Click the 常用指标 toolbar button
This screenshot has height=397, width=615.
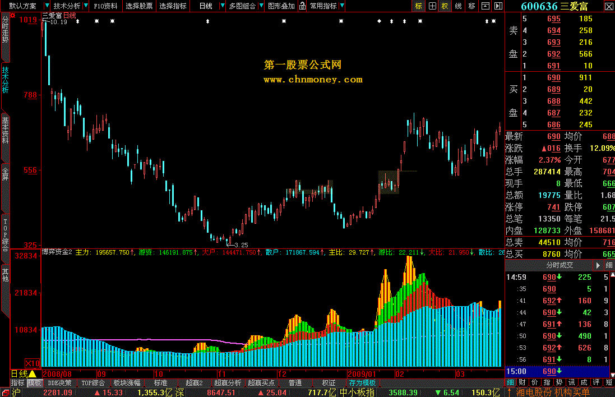click(323, 6)
